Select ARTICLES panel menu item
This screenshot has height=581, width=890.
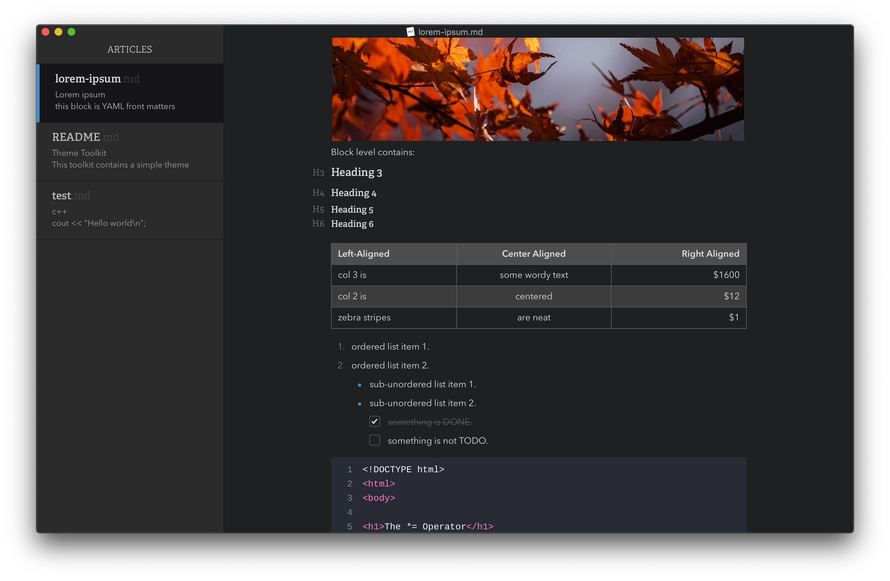point(130,49)
